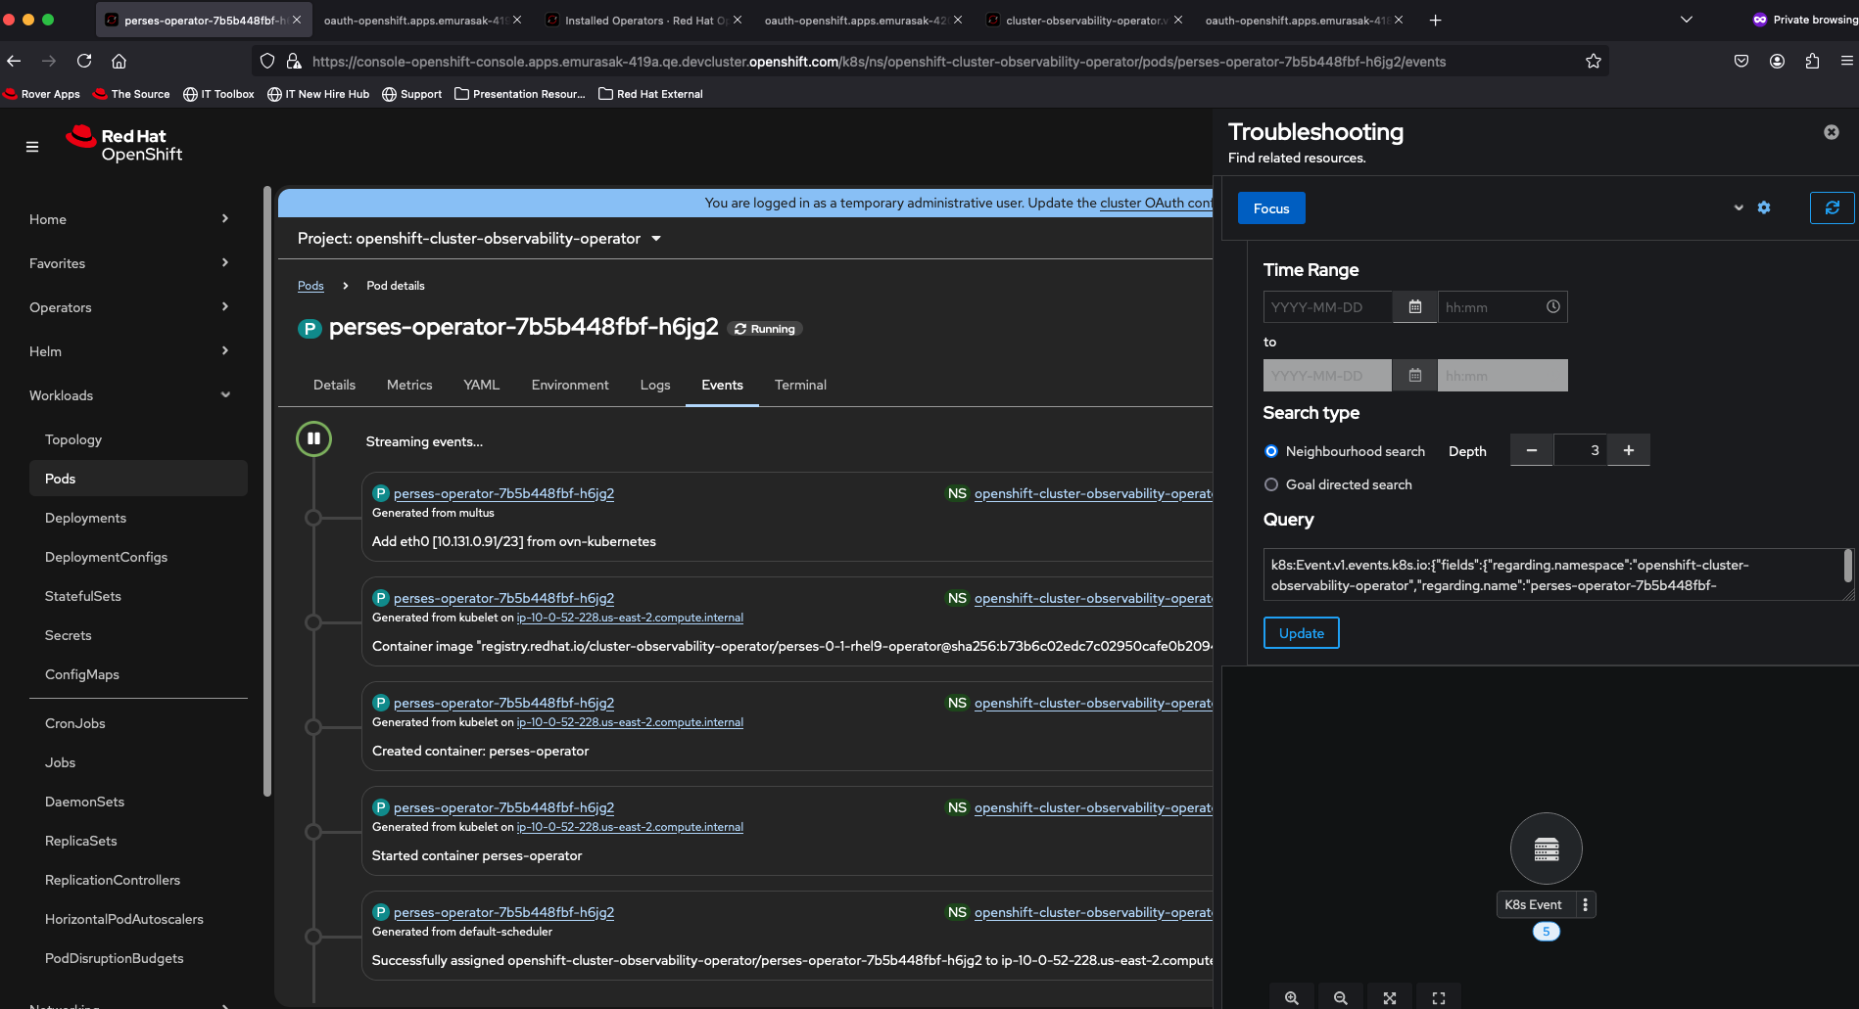The image size is (1859, 1009).
Task: Click the depth value field
Action: click(x=1580, y=450)
